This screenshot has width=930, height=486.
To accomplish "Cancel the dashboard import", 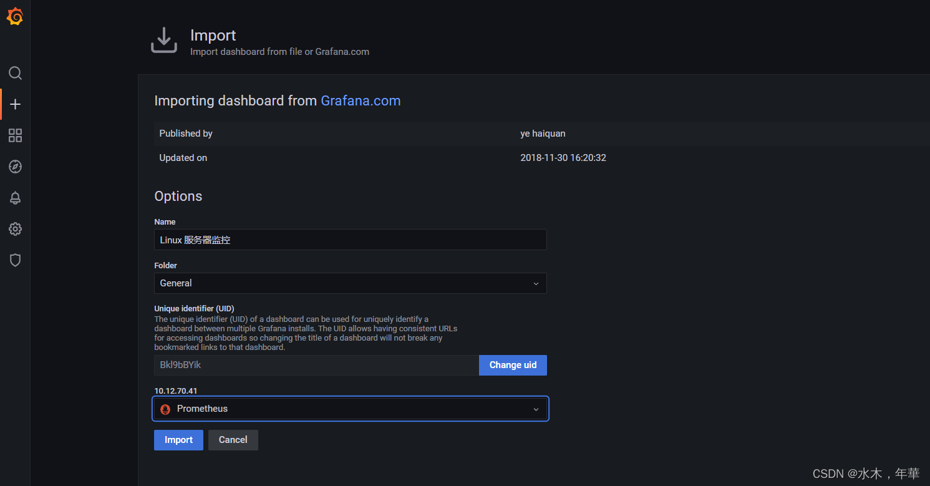I will click(x=233, y=440).
